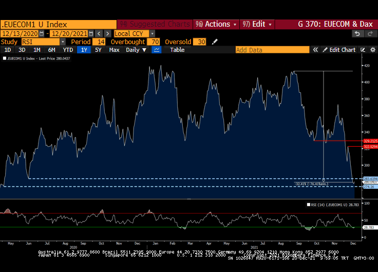Toggle the RSI (14) legend checkbox
The image size is (378, 272).
[x=308, y=205]
